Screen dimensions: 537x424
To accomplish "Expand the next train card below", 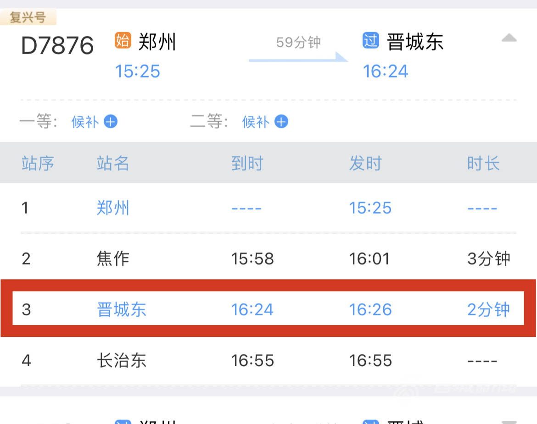I will pyautogui.click(x=509, y=421).
